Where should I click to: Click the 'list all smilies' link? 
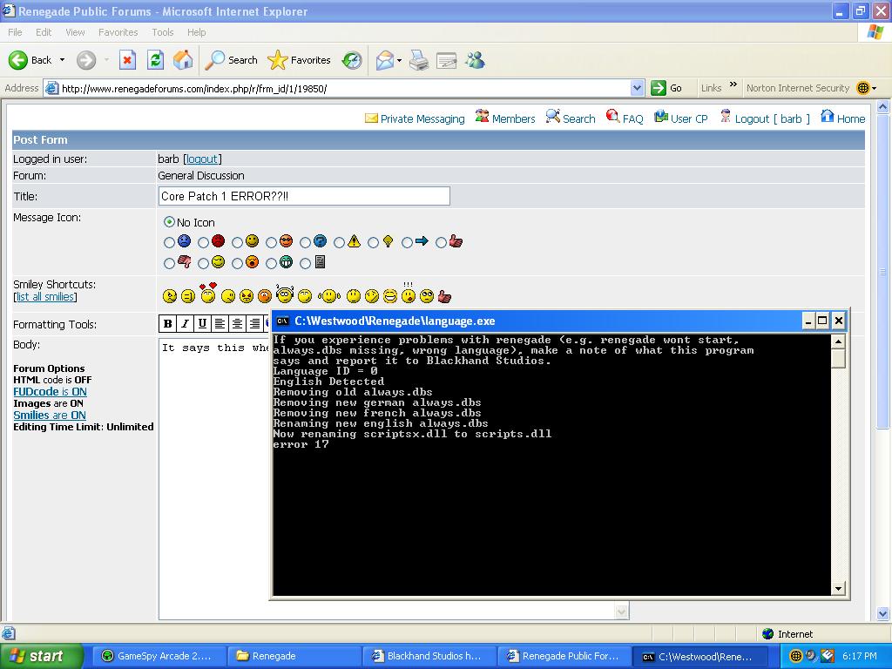coord(46,297)
